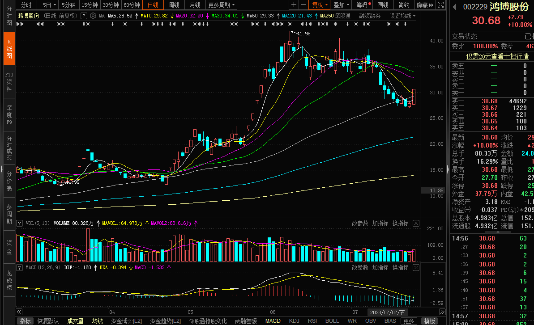Toggle fullscreen chart icon
This screenshot has height=325, width=534.
(441, 5)
